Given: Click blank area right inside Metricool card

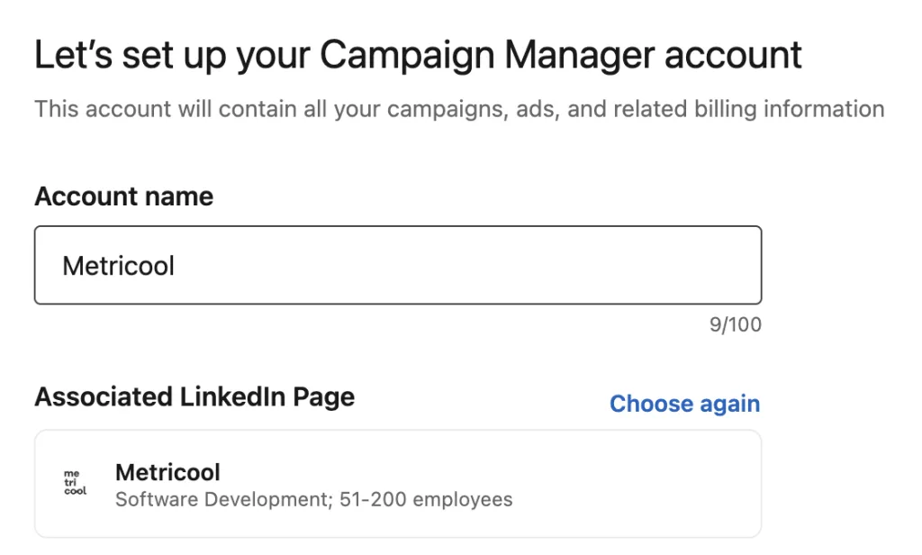Looking at the screenshot, I should click(x=648, y=484).
